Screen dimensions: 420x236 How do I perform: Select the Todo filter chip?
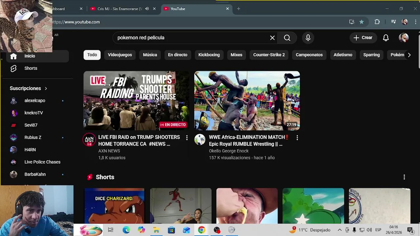[x=92, y=55]
